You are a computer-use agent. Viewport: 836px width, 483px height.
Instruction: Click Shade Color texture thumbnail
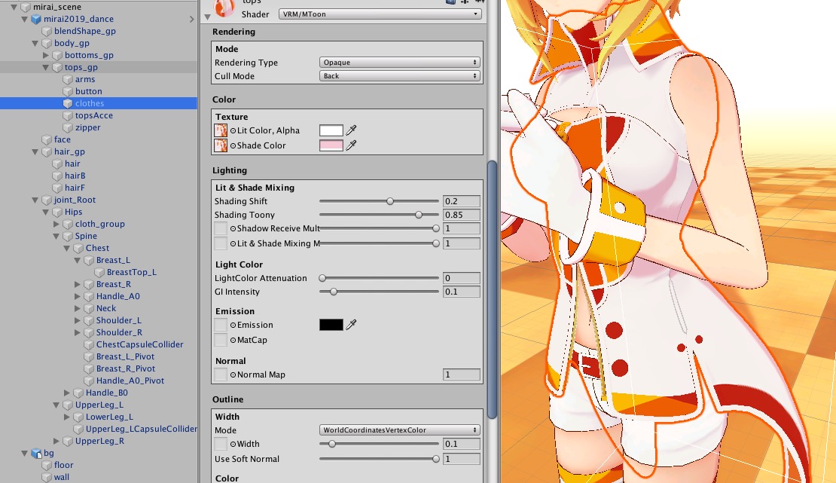220,145
